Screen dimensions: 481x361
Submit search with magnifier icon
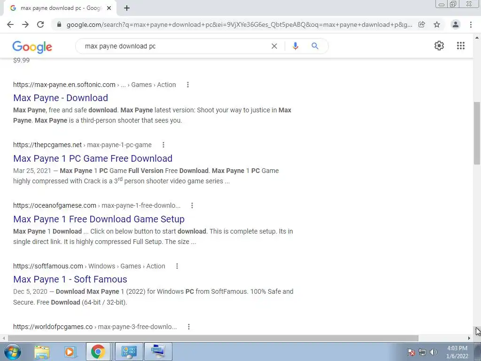pyautogui.click(x=315, y=46)
